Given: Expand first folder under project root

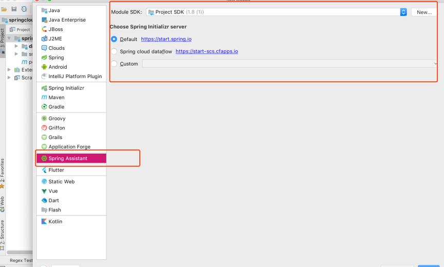Looking at the screenshot, I should pos(16,46).
